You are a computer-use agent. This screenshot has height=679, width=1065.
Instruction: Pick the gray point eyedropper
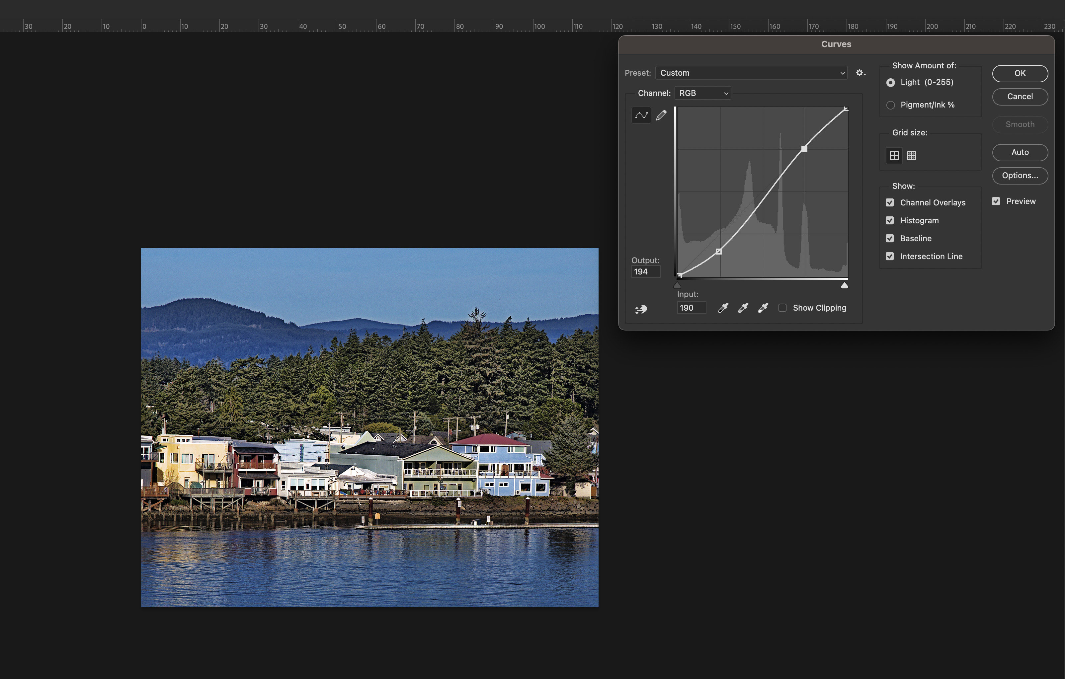(x=743, y=308)
